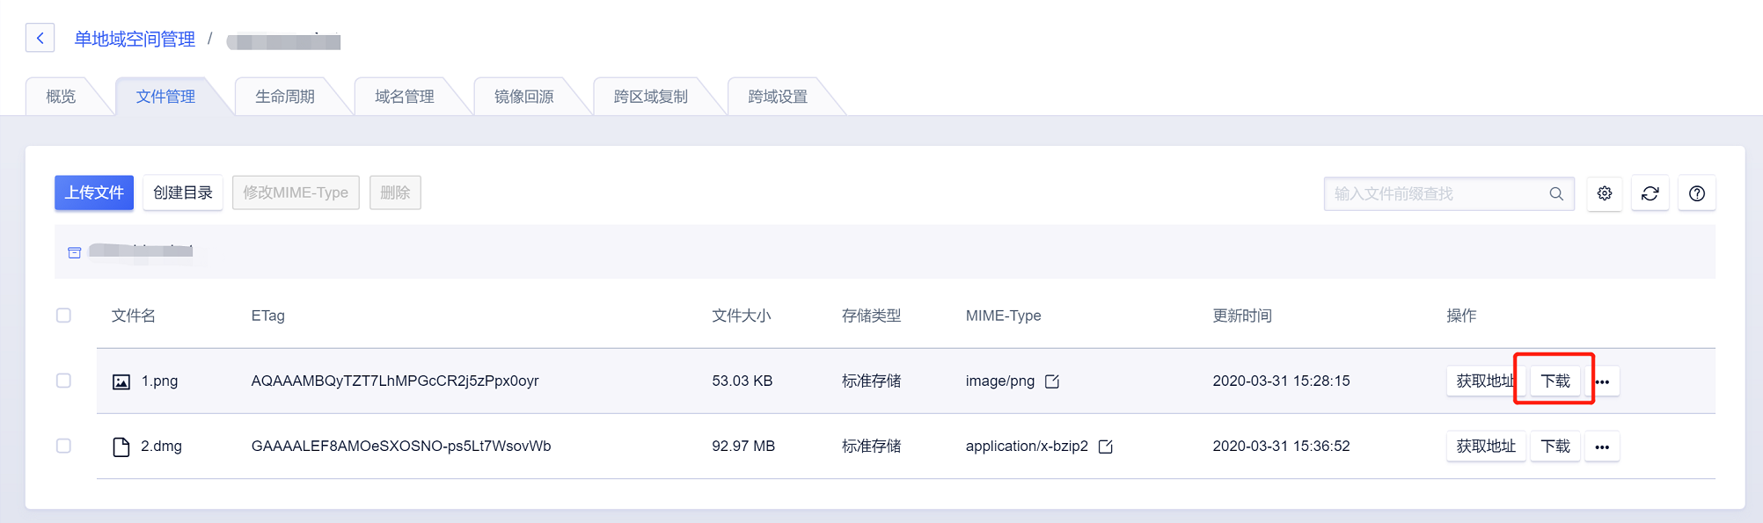Edit MIME-Type of 2.dmg
Image resolution: width=1763 pixels, height=523 pixels.
pos(1106,447)
